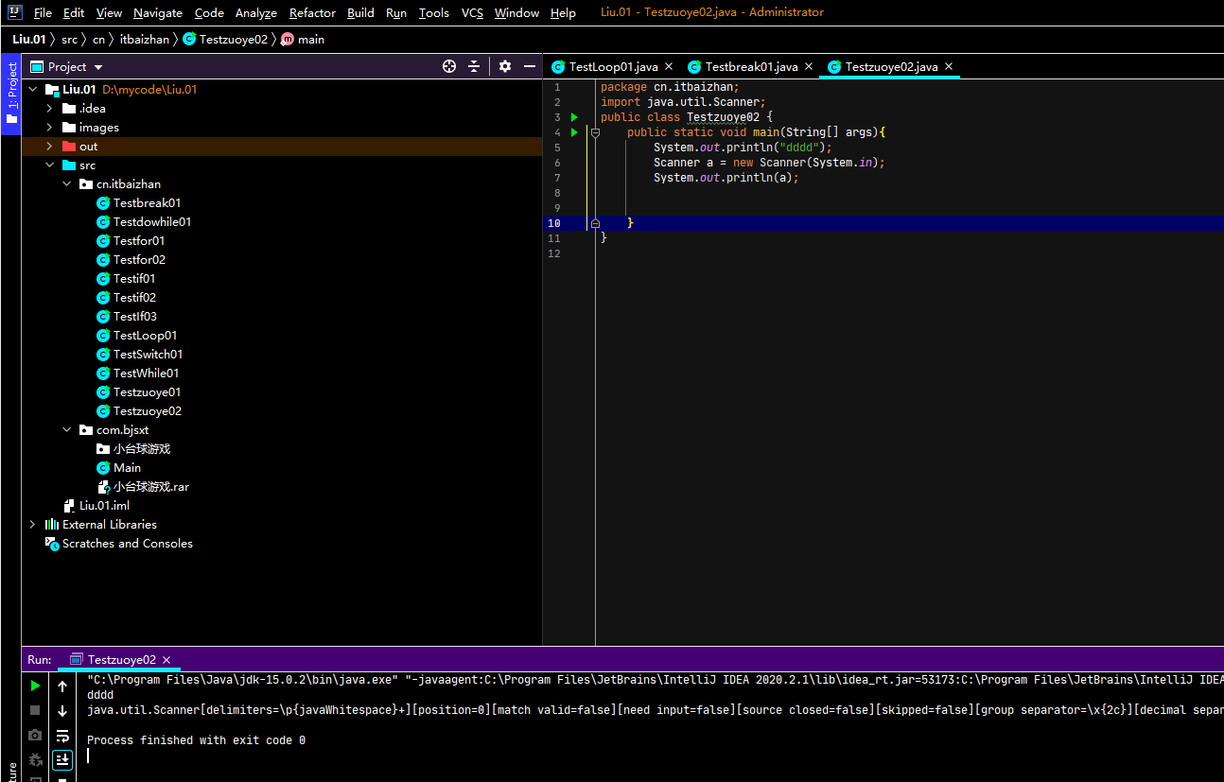Close the Testzuoye02.java editor tab

click(x=949, y=66)
